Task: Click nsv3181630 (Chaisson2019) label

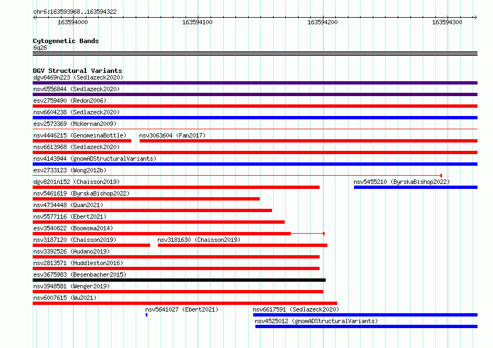Action: pyautogui.click(x=199, y=240)
